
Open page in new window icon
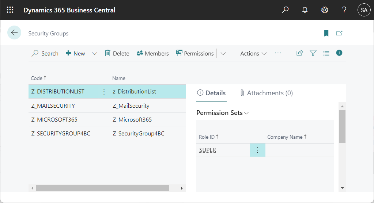[x=339, y=33]
